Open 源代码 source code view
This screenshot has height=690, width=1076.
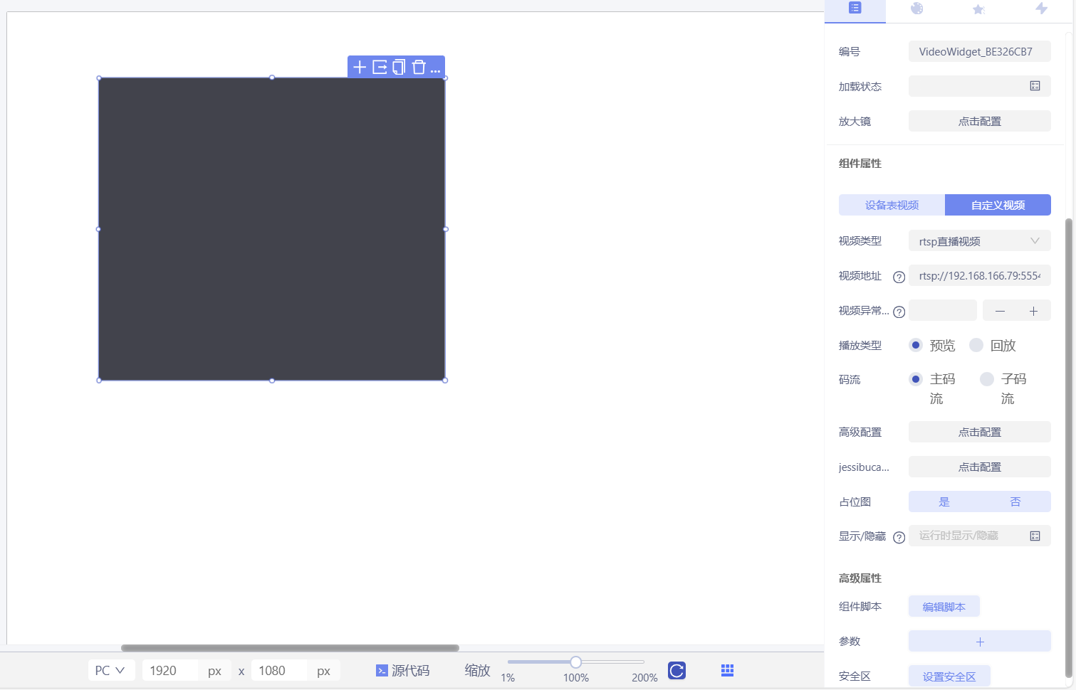coord(402,670)
